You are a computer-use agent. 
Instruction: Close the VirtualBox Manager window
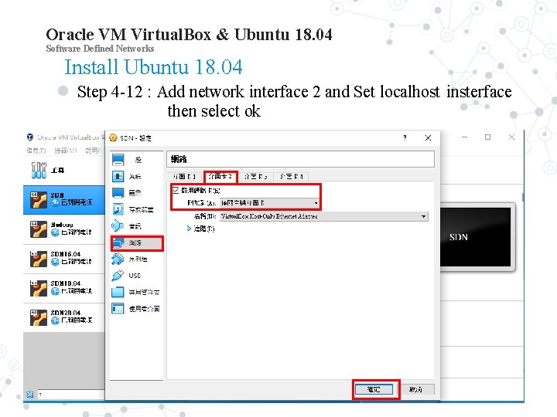(511, 137)
